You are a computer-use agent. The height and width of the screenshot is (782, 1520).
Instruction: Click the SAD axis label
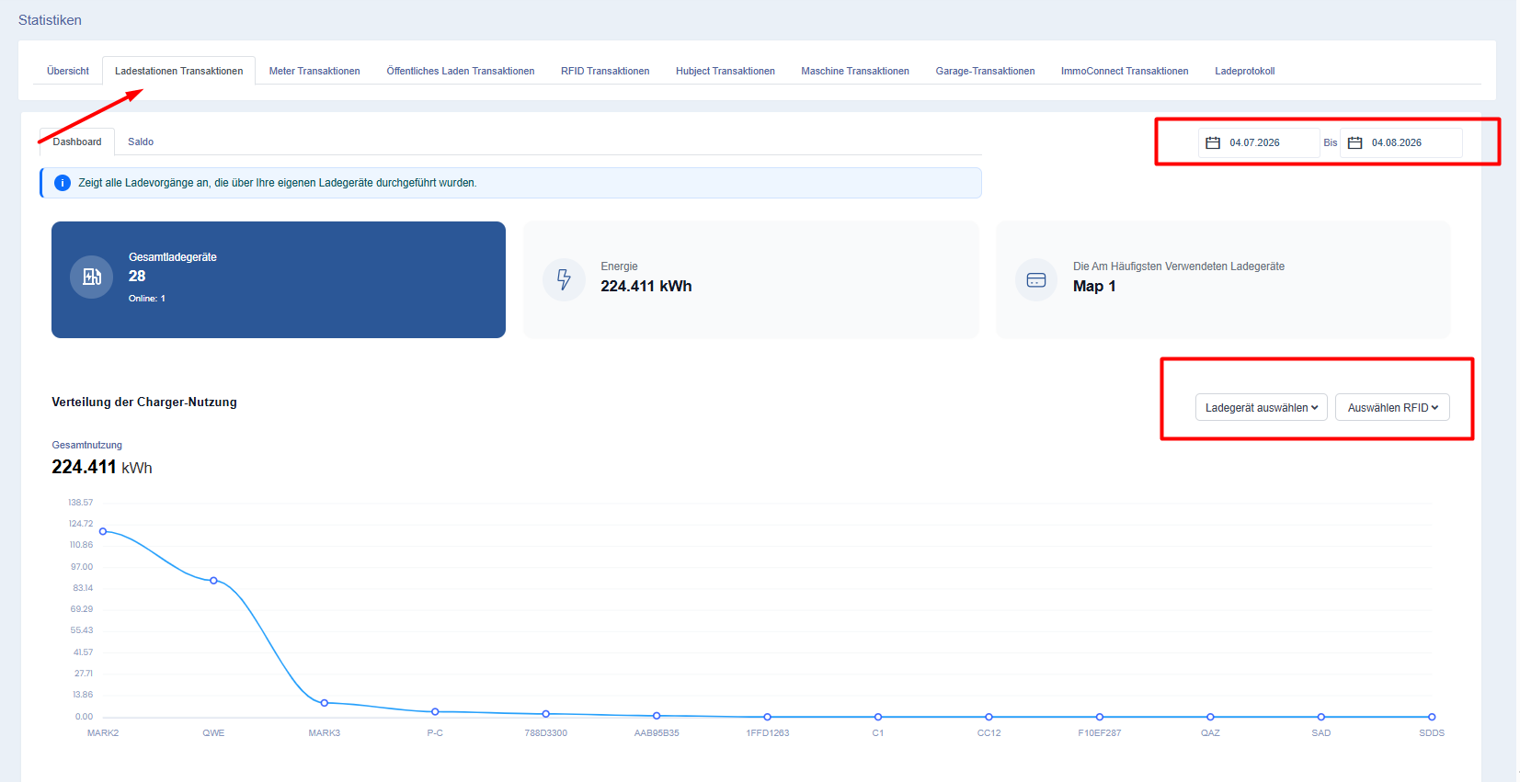(1321, 733)
